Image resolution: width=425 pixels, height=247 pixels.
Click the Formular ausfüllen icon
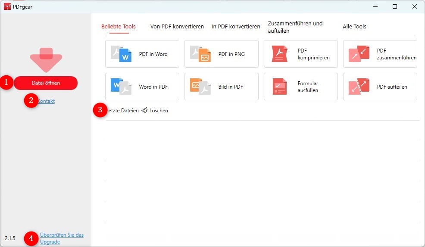(x=279, y=86)
